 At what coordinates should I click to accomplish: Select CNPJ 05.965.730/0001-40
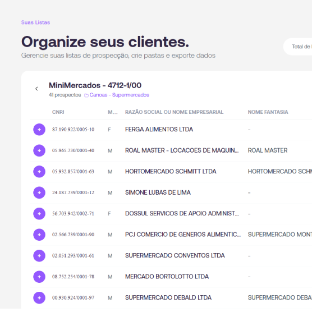click(x=73, y=150)
